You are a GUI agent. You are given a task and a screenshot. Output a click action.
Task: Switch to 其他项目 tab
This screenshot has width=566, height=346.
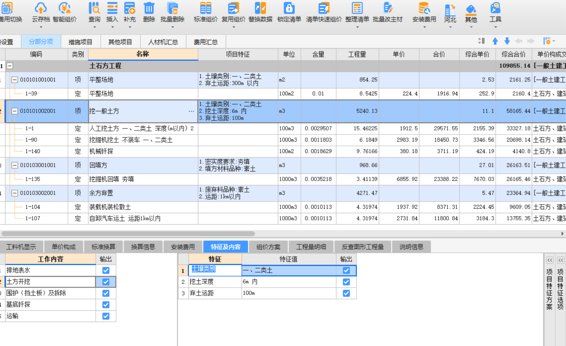click(x=120, y=42)
